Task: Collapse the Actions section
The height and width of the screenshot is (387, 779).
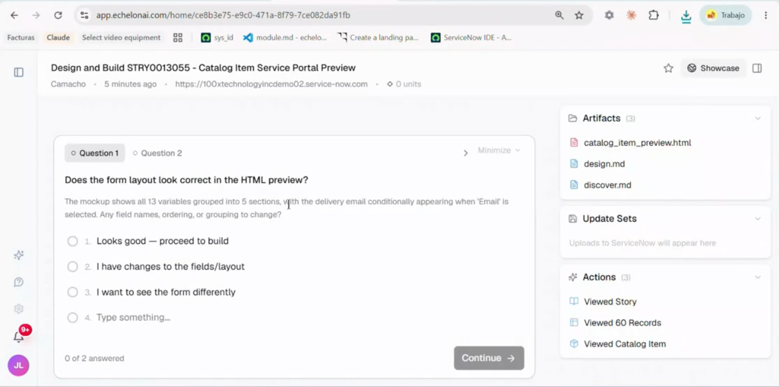Action: coord(758,277)
